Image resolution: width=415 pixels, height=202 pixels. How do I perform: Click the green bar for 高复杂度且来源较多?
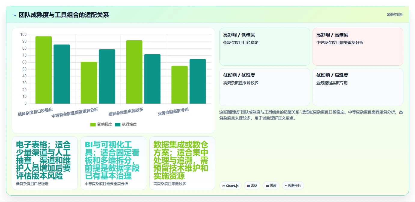[x=134, y=72]
